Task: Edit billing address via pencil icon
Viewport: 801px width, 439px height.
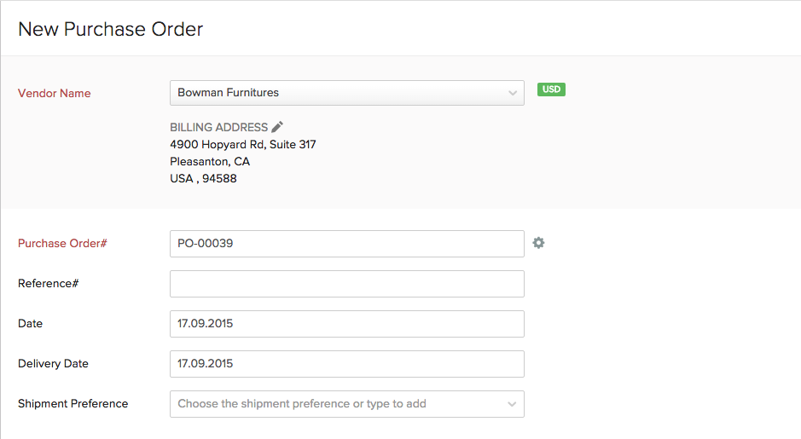Action: (x=277, y=127)
